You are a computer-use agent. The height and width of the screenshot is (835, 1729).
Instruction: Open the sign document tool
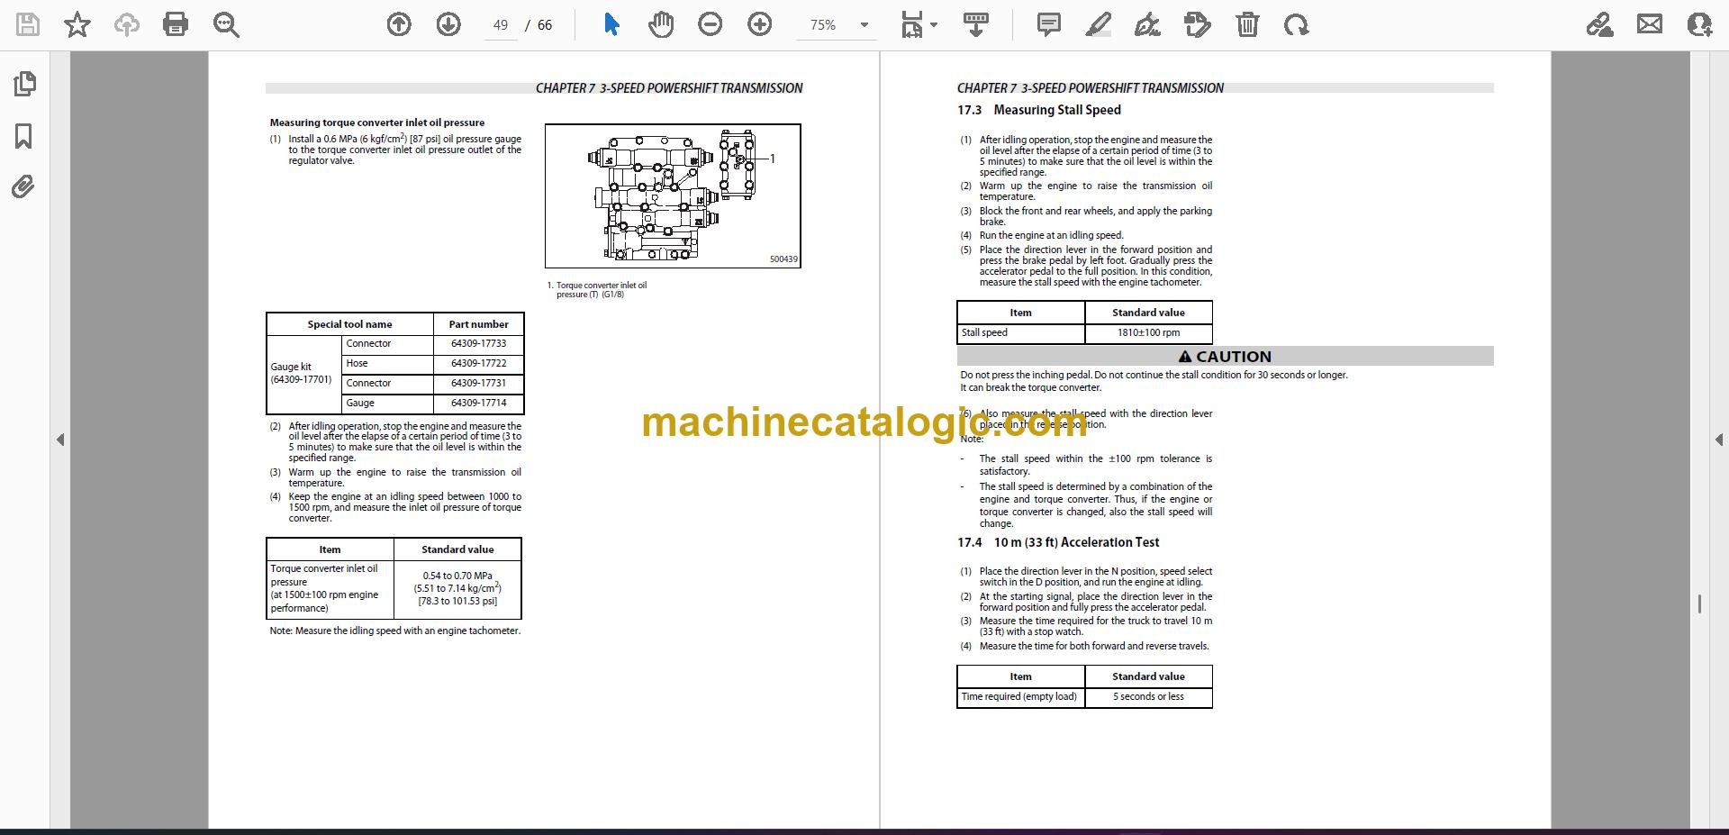(1147, 24)
